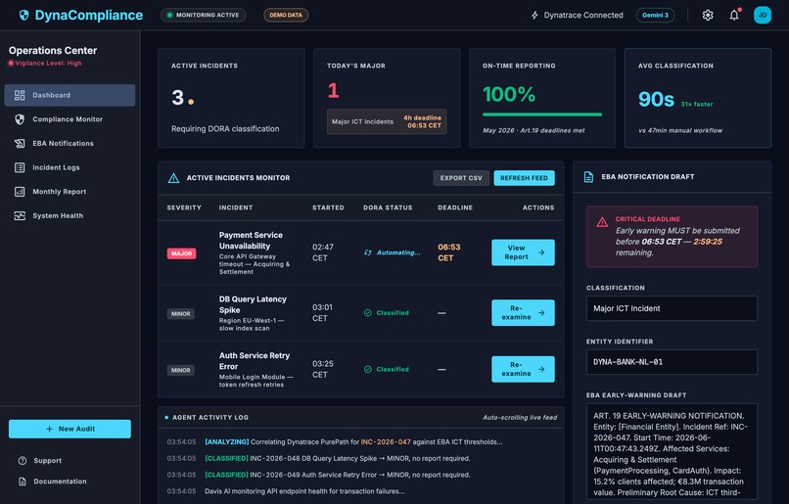
Task: Click the 06:53 CET deadline in Payment row
Action: click(449, 252)
